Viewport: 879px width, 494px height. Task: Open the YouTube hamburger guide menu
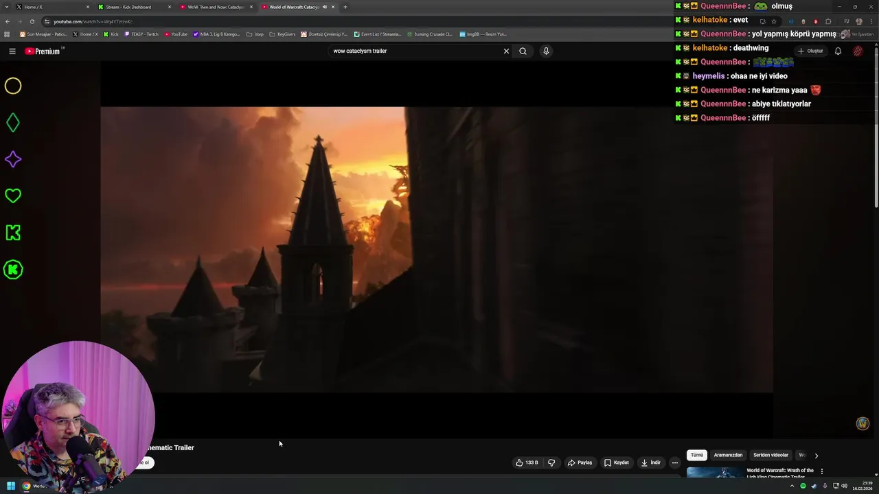point(12,51)
